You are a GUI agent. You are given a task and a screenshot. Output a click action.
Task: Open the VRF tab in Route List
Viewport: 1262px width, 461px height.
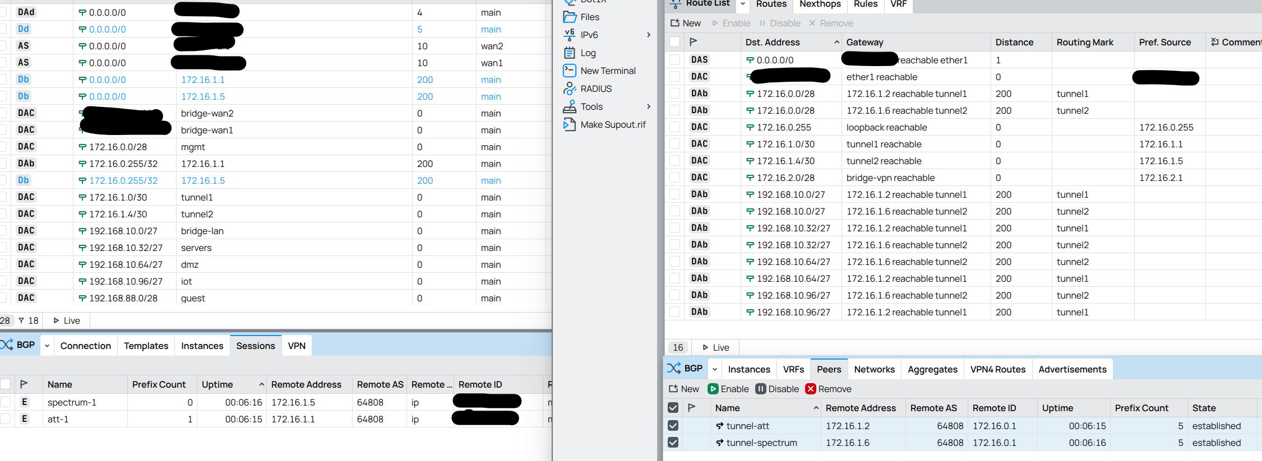[898, 4]
